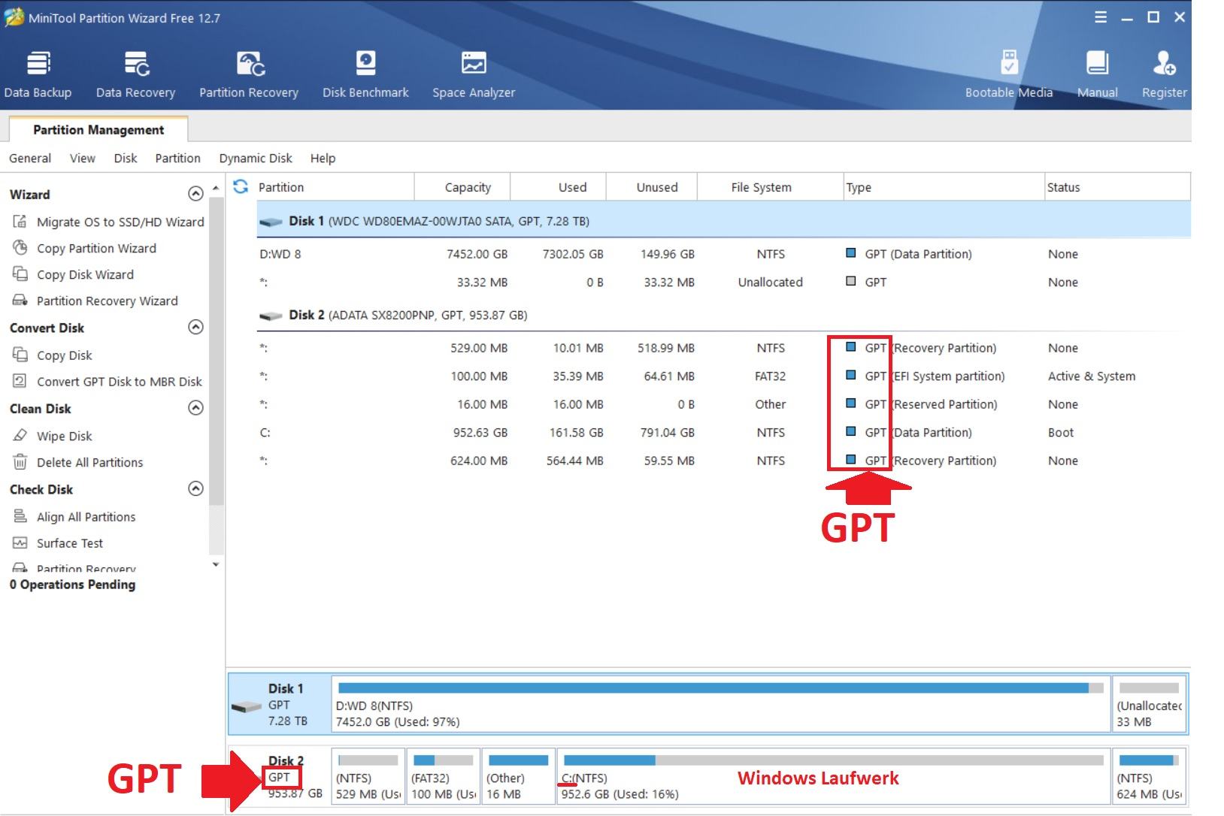Select the Disk 1 drive icon in the disk map
This screenshot has width=1224, height=816.
coord(247,706)
